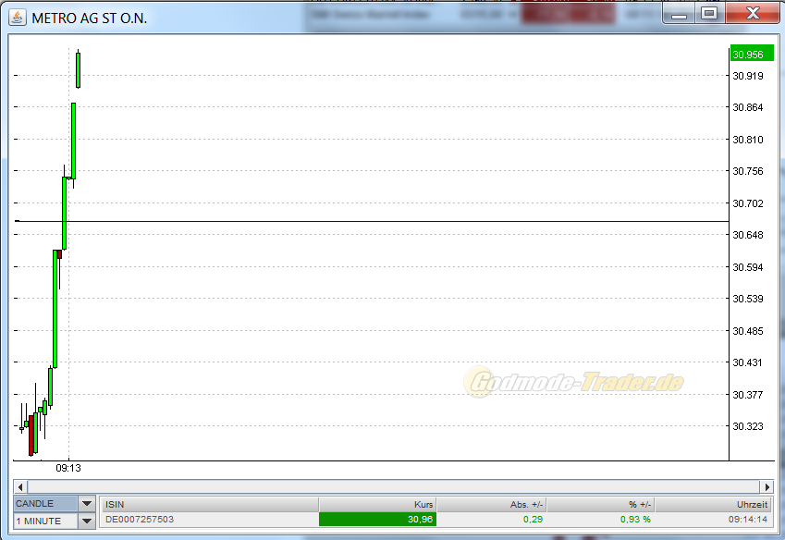
Task: Click the % +/- column header
Action: [x=600, y=505]
